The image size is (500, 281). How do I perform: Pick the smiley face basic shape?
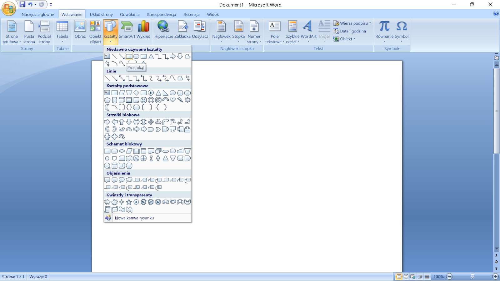point(143,100)
